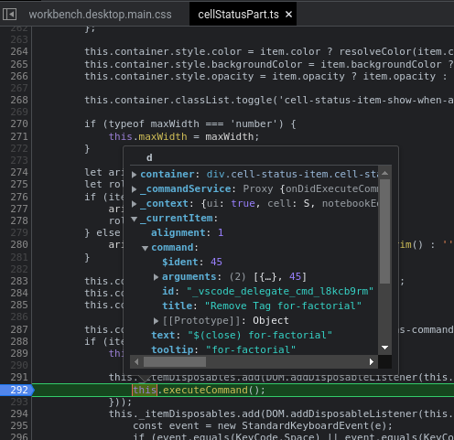Image resolution: width=454 pixels, height=440 pixels.
Task: Click line number 283 in gutter
Action: [19, 281]
